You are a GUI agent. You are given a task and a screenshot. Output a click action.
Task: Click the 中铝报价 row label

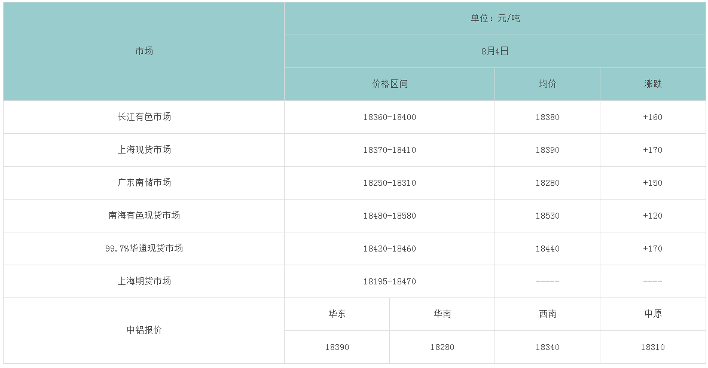pyautogui.click(x=144, y=330)
